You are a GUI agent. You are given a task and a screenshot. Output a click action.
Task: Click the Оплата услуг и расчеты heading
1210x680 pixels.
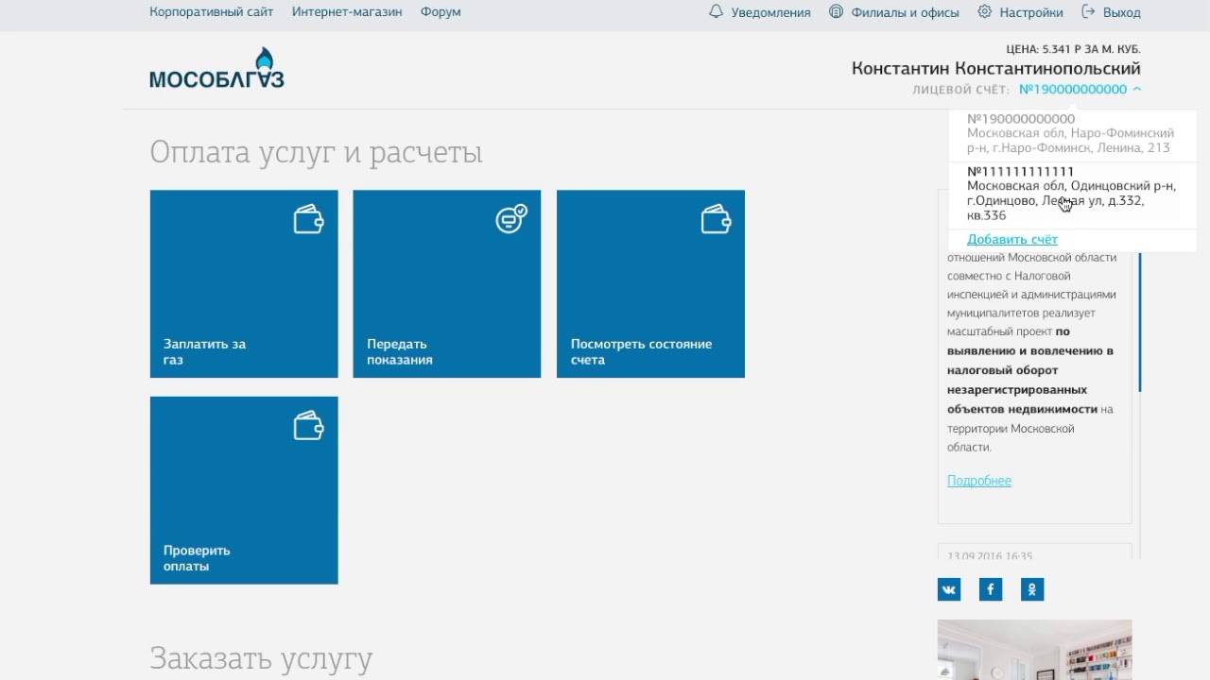[x=316, y=153]
